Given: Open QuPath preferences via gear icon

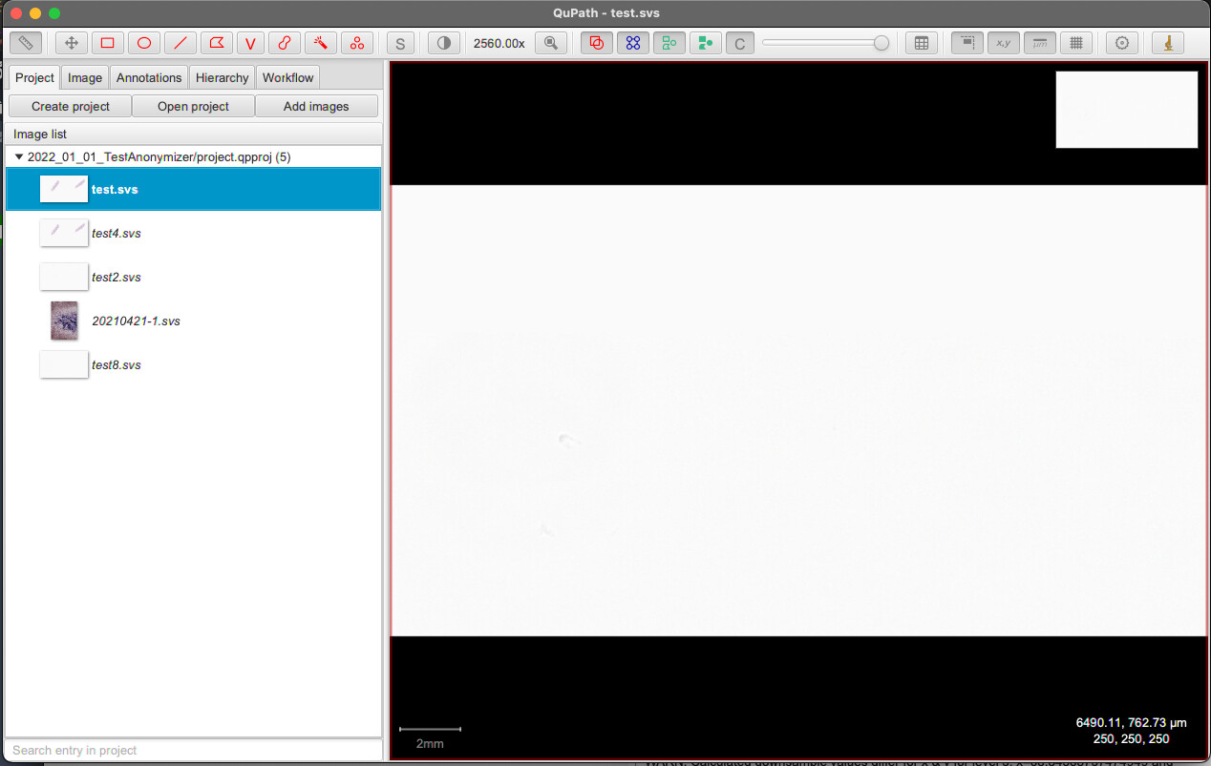Looking at the screenshot, I should (1121, 42).
